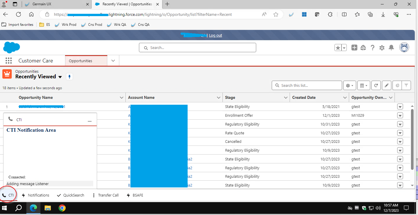This screenshot has height=215, width=418.
Task: Open the Recently Viewed list view selector
Action: [60, 77]
